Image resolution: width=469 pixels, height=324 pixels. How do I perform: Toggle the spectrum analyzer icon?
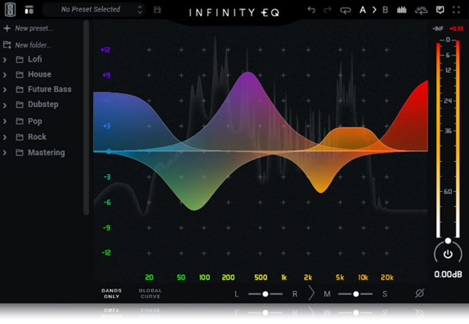coord(402,10)
